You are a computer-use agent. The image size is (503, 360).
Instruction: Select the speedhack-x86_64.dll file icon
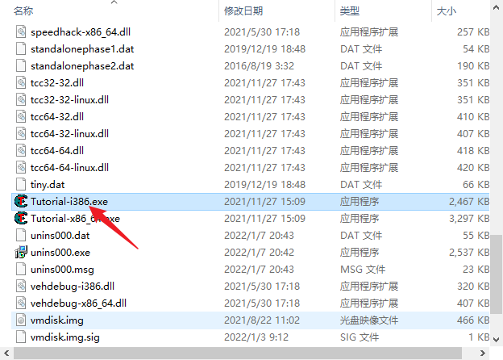(21, 32)
